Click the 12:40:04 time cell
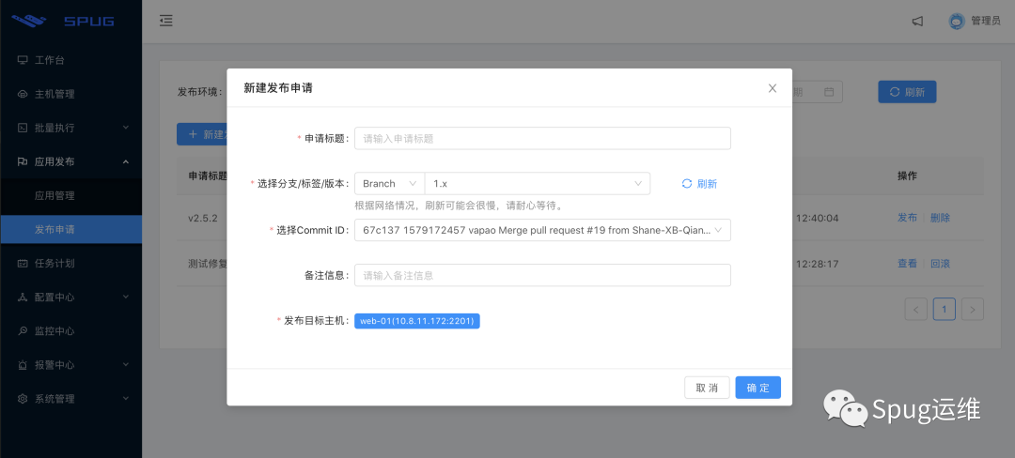This screenshot has height=458, width=1015. click(x=817, y=219)
